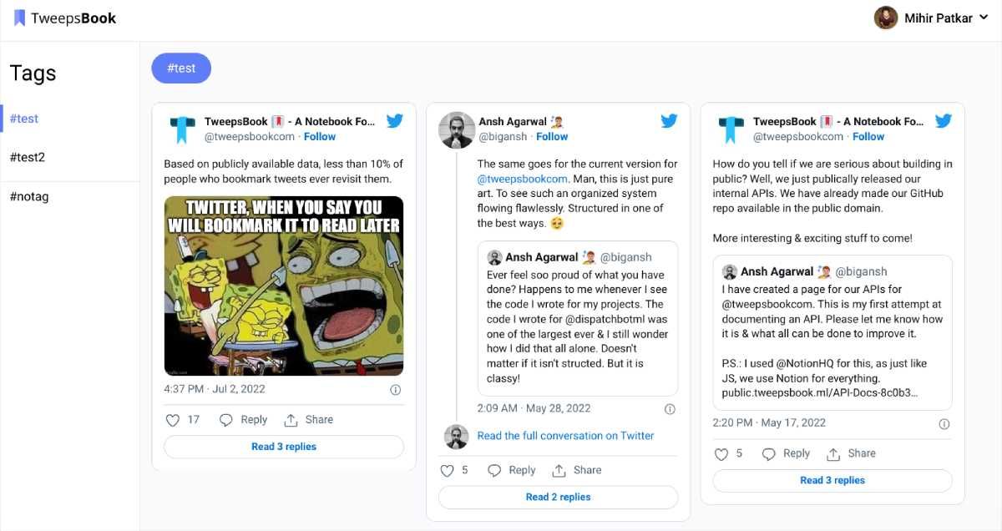Click the info icon on the May 28 tweet

tap(670, 408)
